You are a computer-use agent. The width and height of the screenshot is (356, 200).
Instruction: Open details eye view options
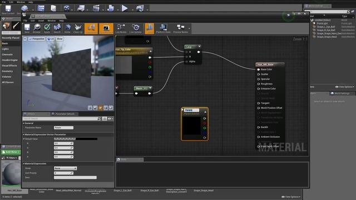(x=110, y=118)
